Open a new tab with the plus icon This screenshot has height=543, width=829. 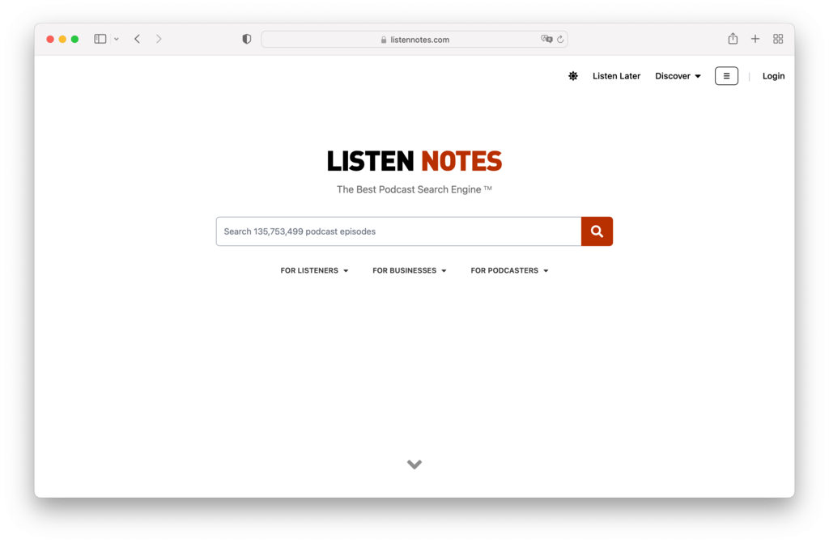[x=755, y=39]
